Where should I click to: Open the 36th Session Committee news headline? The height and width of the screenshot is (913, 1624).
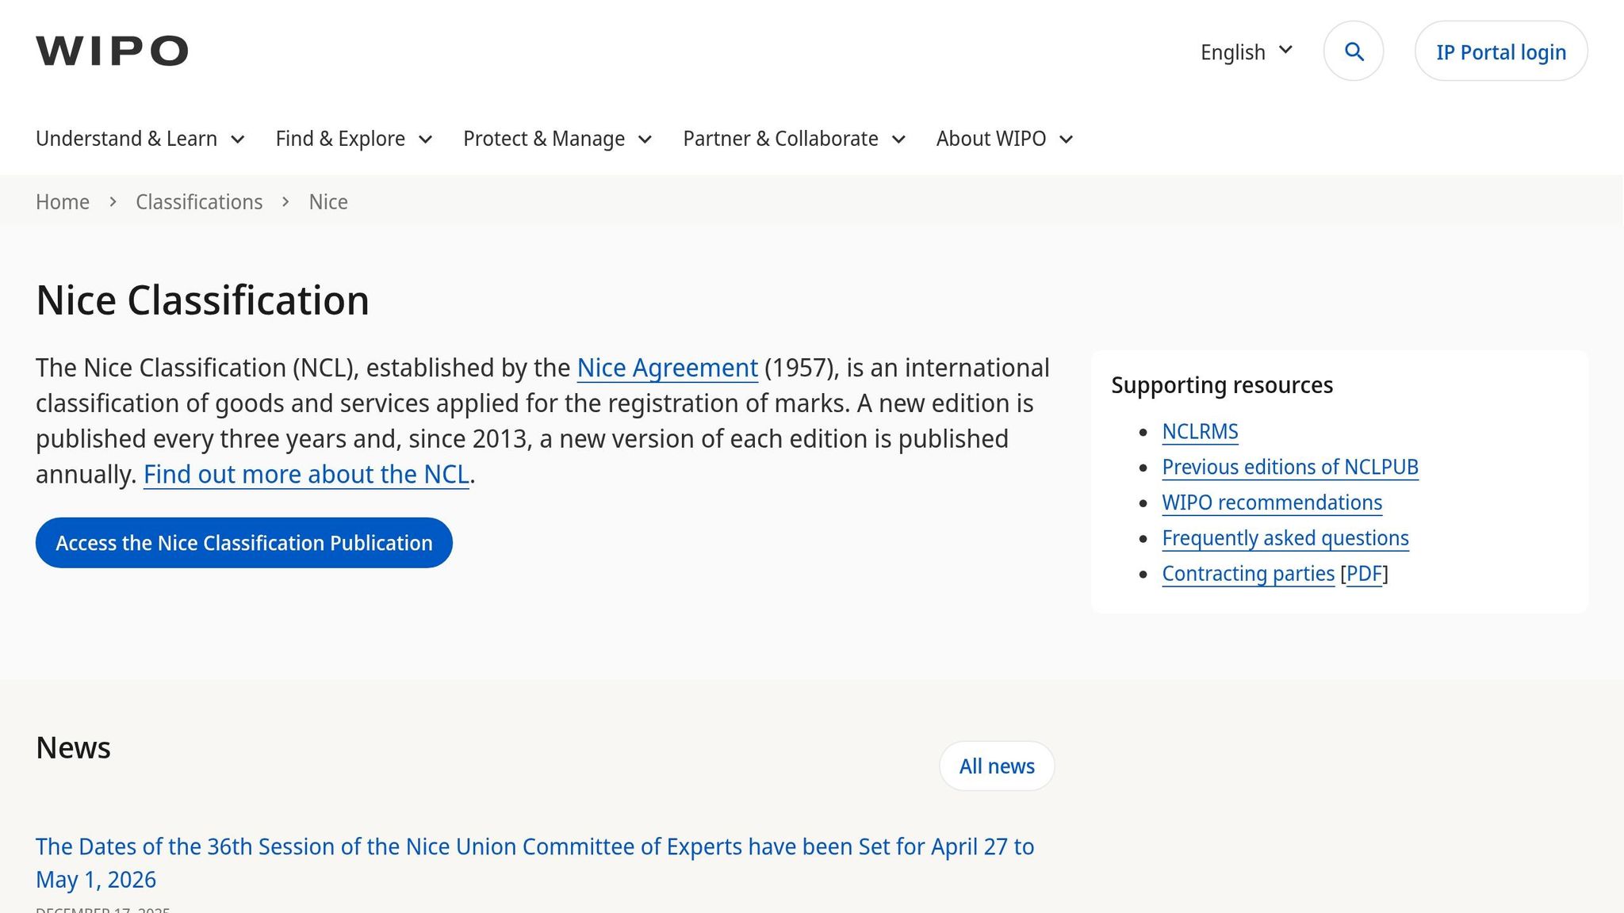click(x=535, y=863)
